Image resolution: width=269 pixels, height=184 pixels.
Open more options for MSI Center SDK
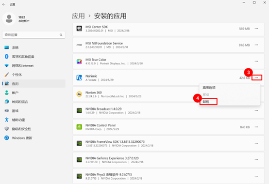coord(256,29)
